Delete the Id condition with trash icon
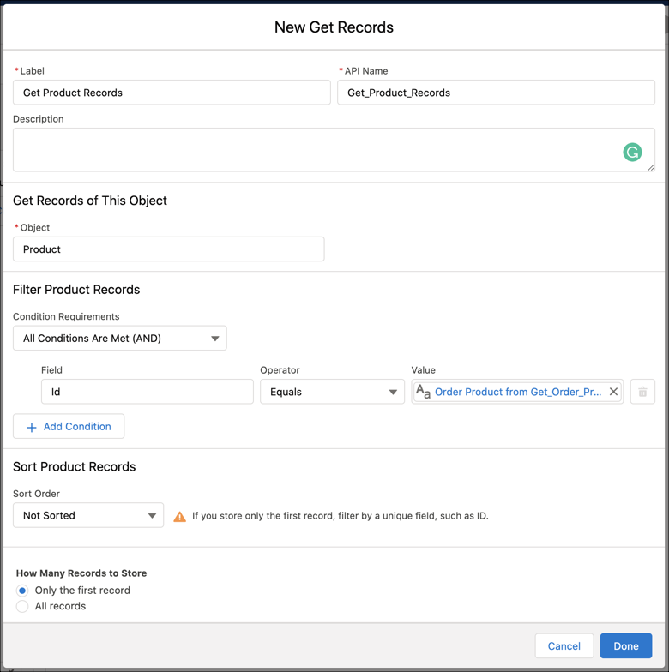The height and width of the screenshot is (672, 669). click(x=642, y=391)
